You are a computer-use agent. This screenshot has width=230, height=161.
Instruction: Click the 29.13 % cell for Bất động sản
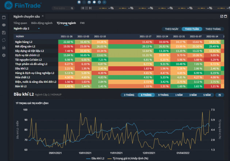[x=131, y=46]
